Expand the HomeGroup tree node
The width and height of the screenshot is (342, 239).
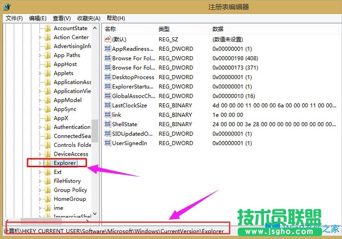pyautogui.click(x=40, y=199)
